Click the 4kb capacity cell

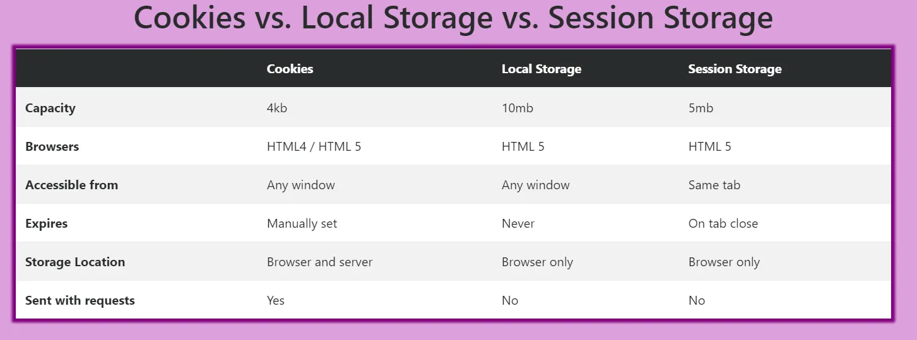pos(277,108)
